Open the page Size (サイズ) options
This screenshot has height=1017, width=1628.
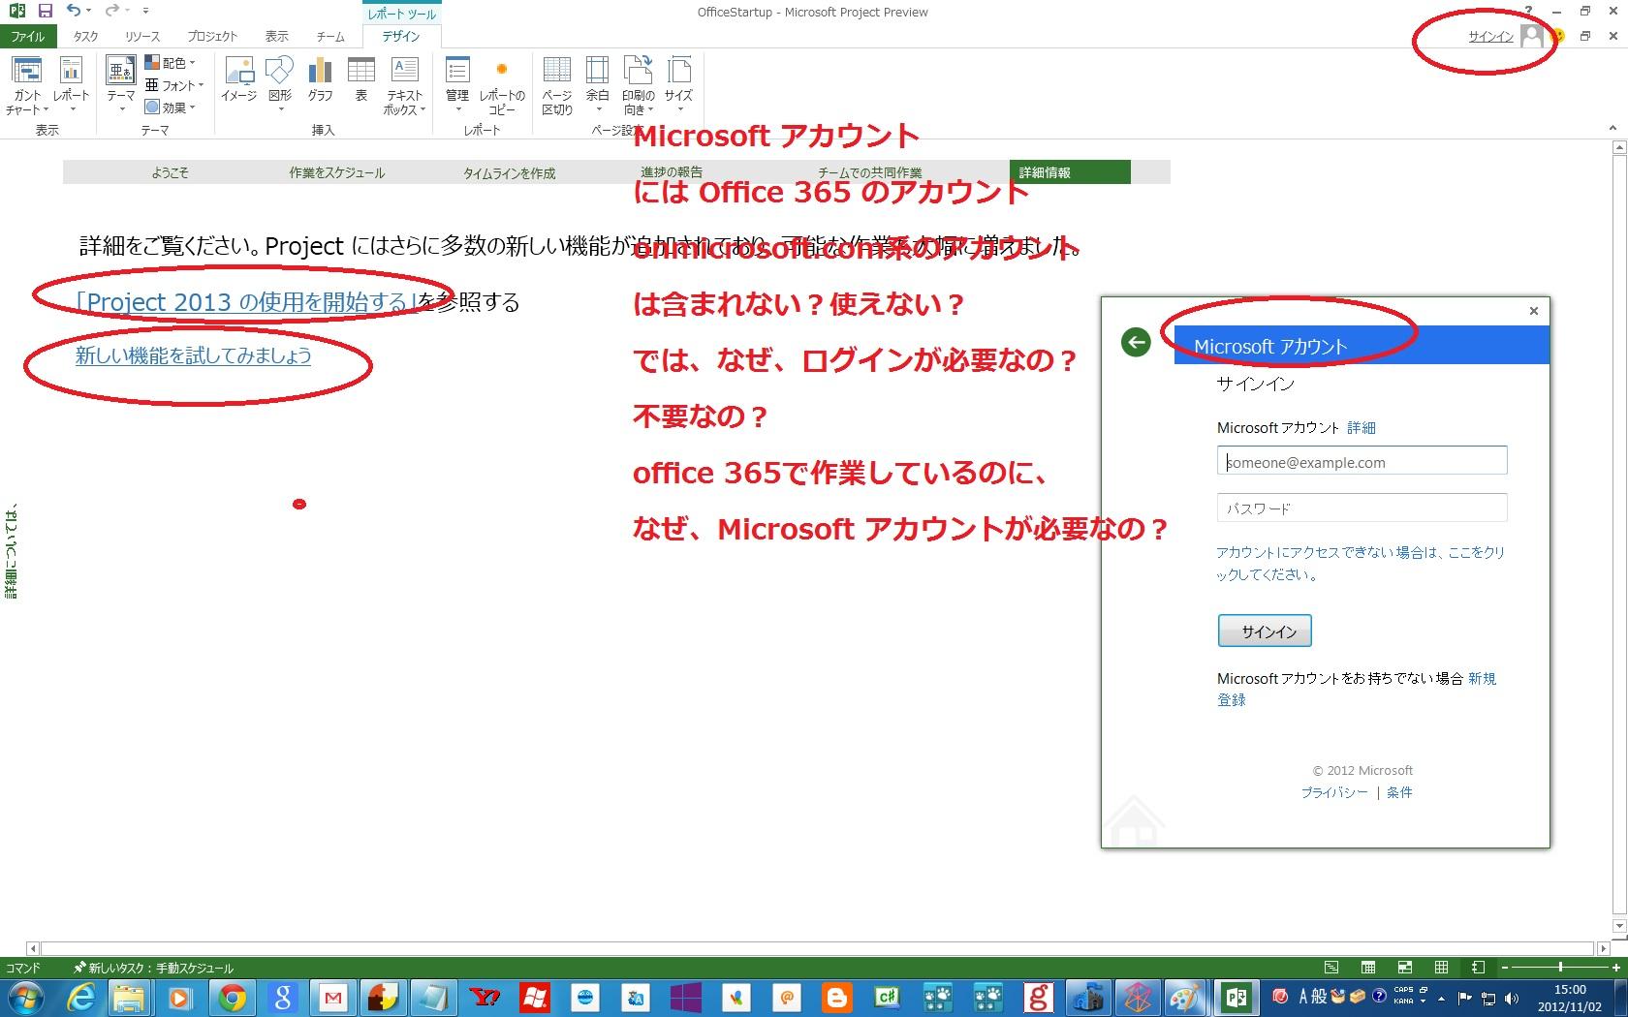678,85
